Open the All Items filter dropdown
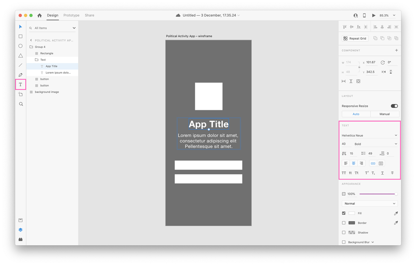 coord(52,28)
